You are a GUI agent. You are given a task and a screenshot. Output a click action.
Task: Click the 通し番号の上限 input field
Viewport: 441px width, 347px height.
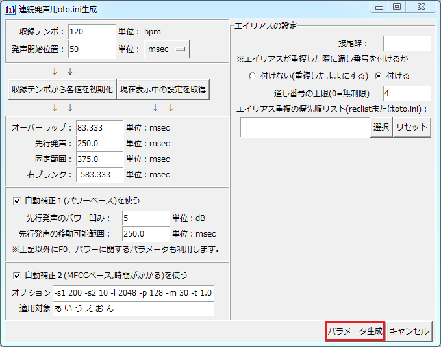(407, 94)
